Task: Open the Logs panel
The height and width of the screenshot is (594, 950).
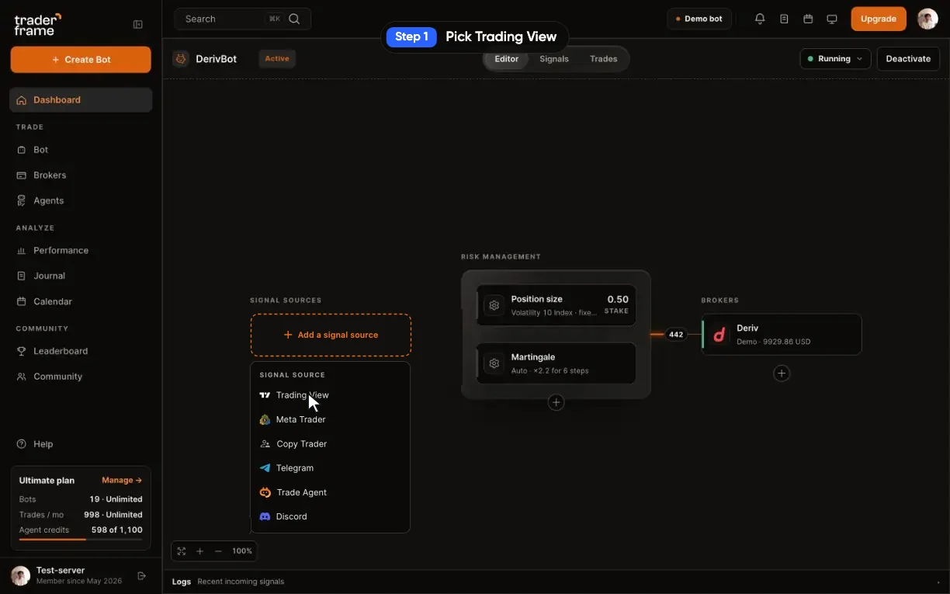Action: 182,582
